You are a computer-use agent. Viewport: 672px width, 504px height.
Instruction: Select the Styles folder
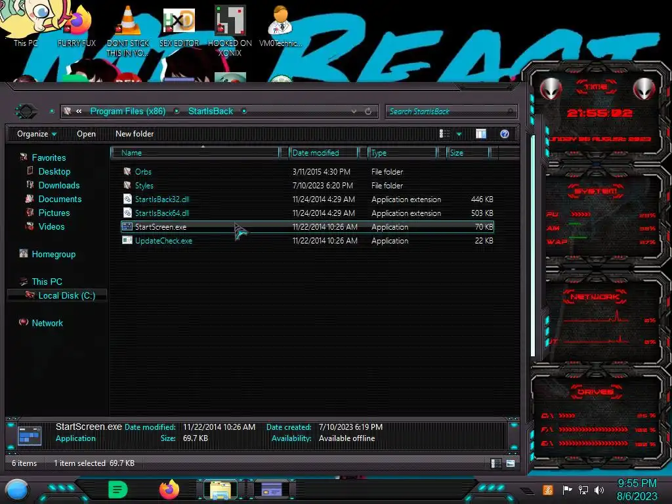coord(307,186)
